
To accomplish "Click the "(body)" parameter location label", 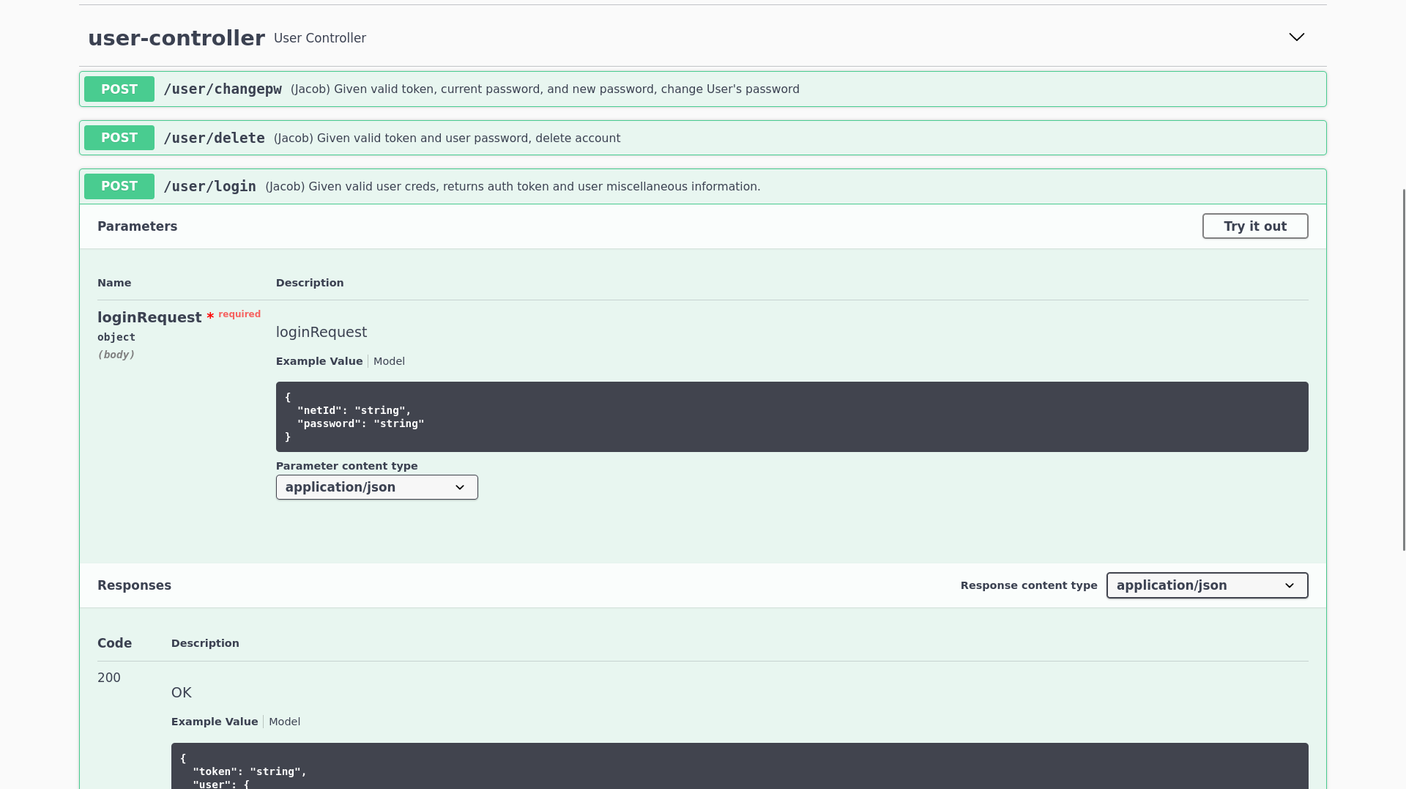I will tap(116, 355).
